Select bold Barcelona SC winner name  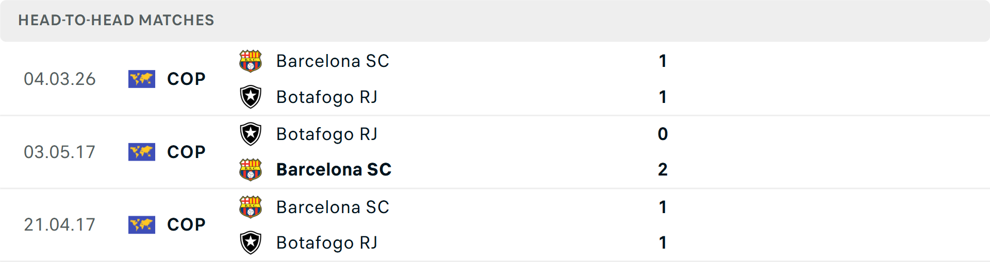[x=334, y=169]
